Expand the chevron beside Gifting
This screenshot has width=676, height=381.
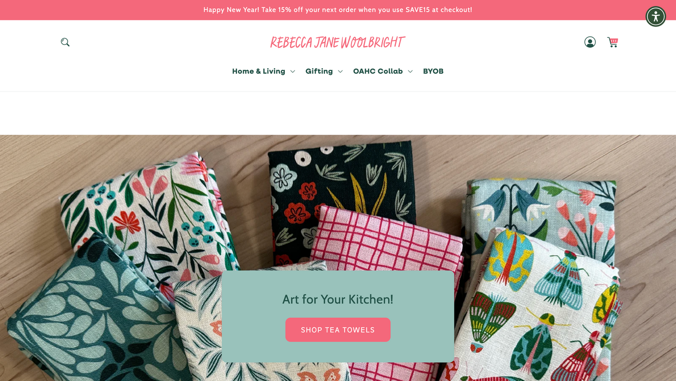click(340, 71)
